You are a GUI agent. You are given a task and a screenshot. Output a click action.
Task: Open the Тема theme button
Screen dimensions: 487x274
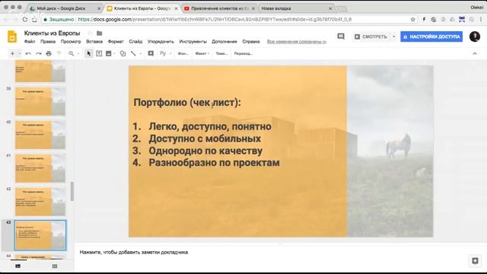(x=221, y=53)
